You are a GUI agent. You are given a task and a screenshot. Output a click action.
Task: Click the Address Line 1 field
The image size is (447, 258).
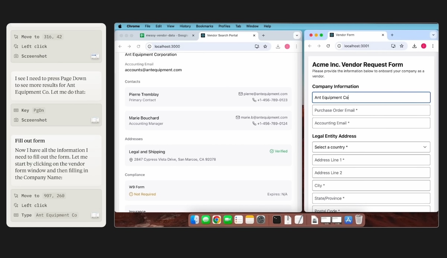371,160
